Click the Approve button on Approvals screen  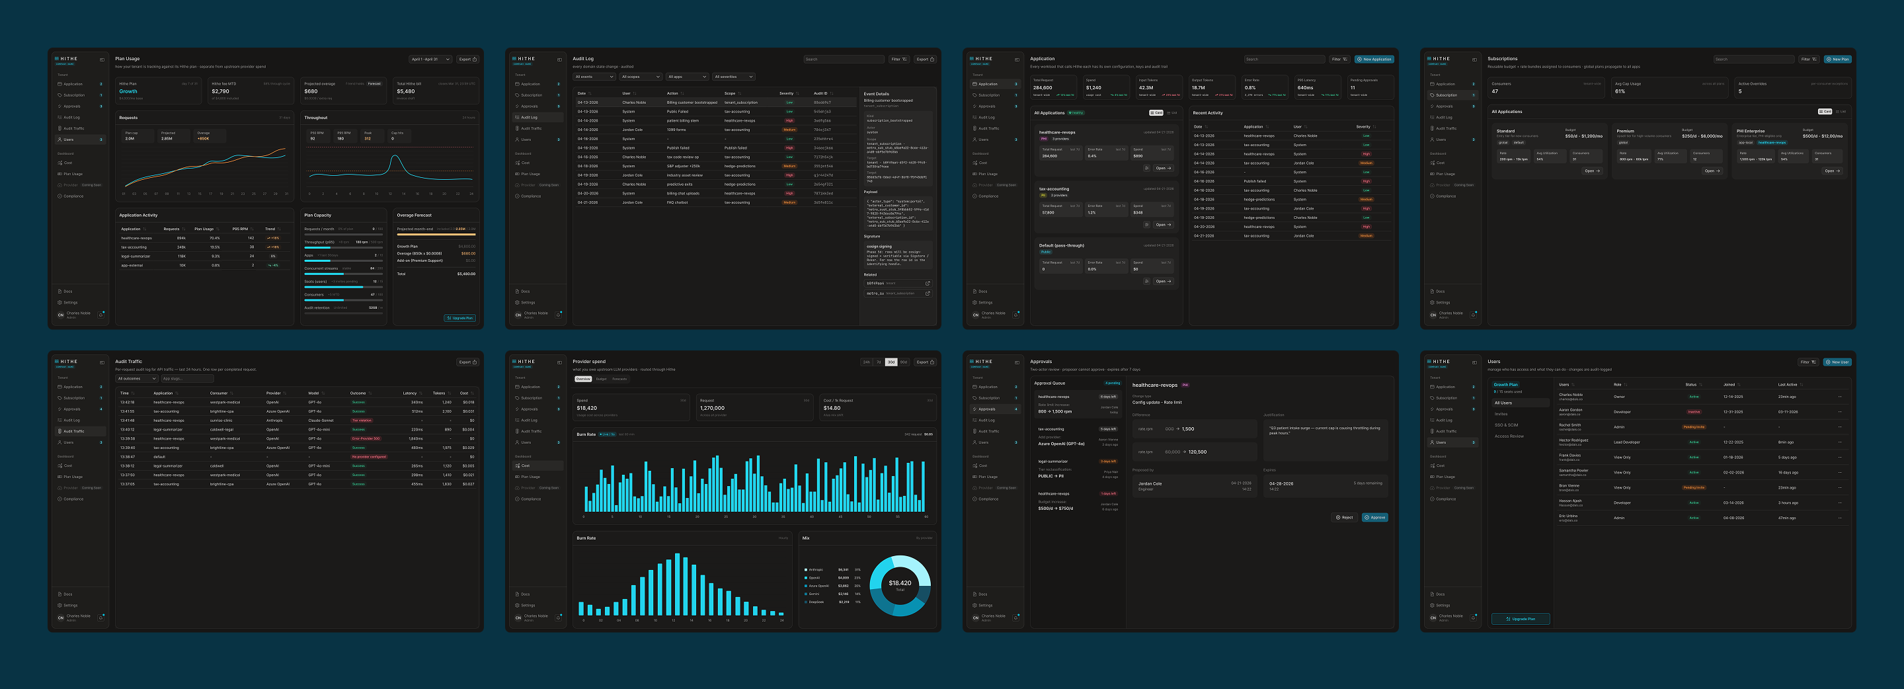[x=1375, y=518]
